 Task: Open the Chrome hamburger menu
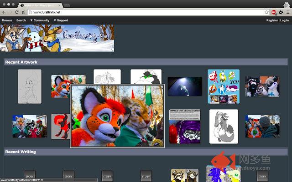(x=288, y=12)
